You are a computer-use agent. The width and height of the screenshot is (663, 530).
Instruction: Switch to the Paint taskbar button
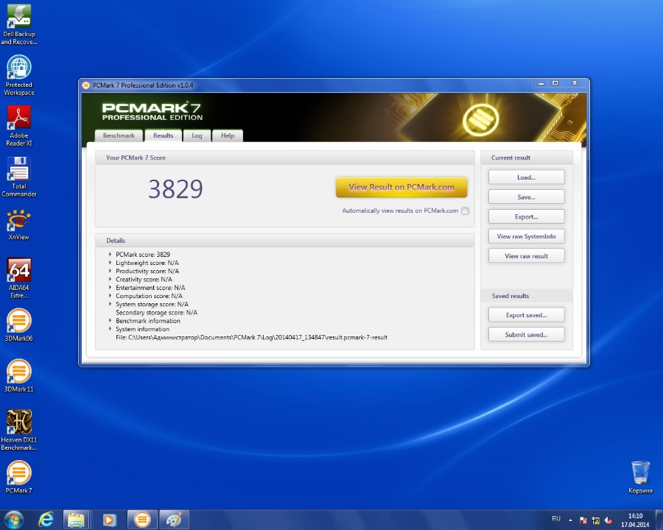tap(174, 520)
